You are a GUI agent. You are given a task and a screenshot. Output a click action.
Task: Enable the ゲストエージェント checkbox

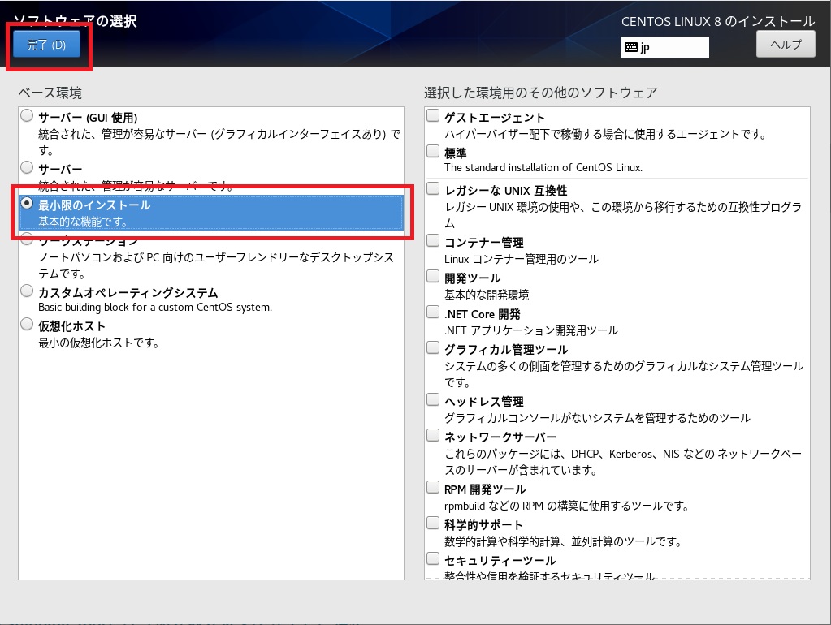433,115
